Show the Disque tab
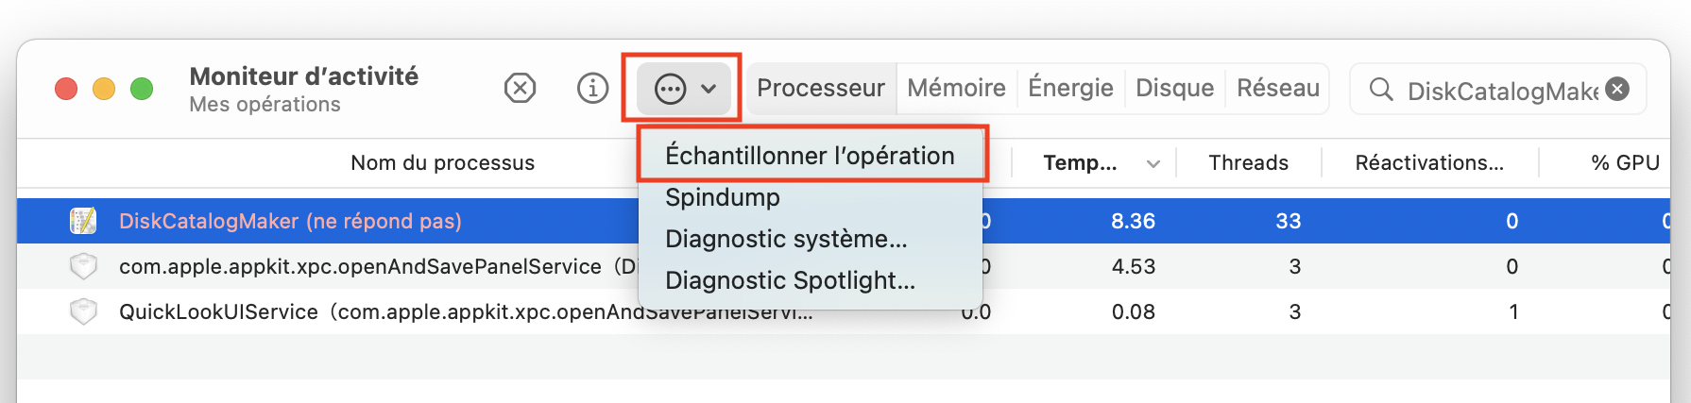1691x403 pixels. tap(1174, 89)
